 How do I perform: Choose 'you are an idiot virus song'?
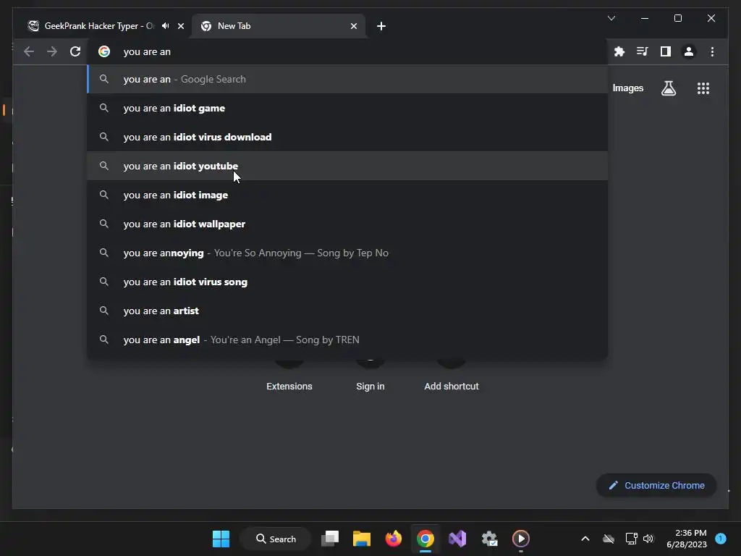[x=347, y=282]
